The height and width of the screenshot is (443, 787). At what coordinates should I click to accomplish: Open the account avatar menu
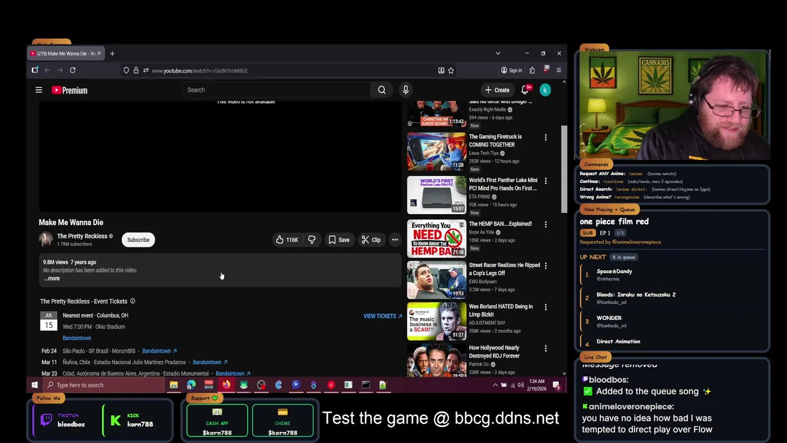click(545, 90)
